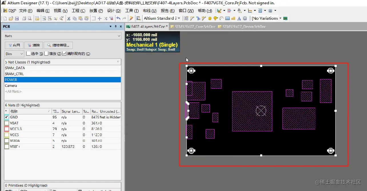367x191 pixels.
Task: Uncheck the 清除现有的 (C) checkbox
Action: pos(64,53)
